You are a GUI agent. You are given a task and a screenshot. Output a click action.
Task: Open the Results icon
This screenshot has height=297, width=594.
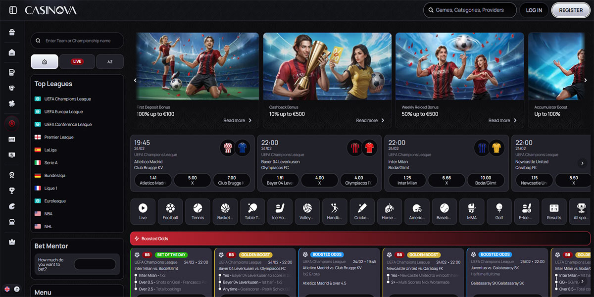(554, 211)
